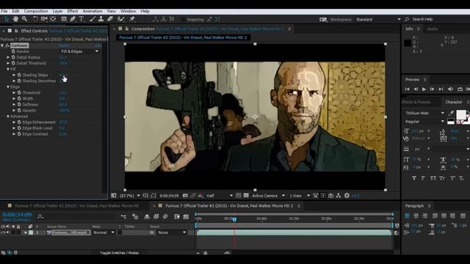The width and height of the screenshot is (470, 264).
Task: Open the Titillium Web font dropdown
Action: coord(424,113)
